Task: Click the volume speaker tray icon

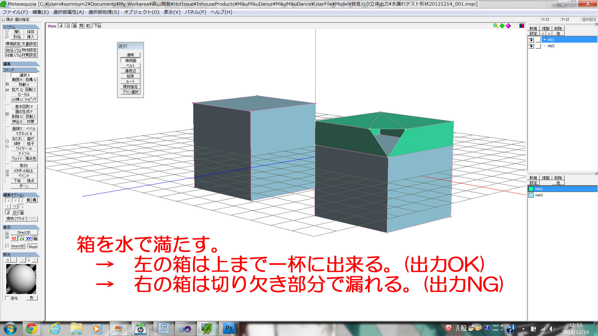Action: point(552,329)
